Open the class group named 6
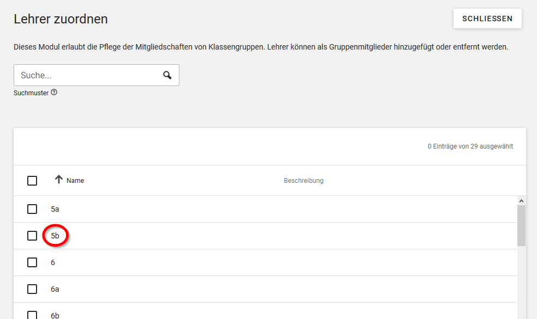Image resolution: width=537 pixels, height=319 pixels. pyautogui.click(x=53, y=262)
